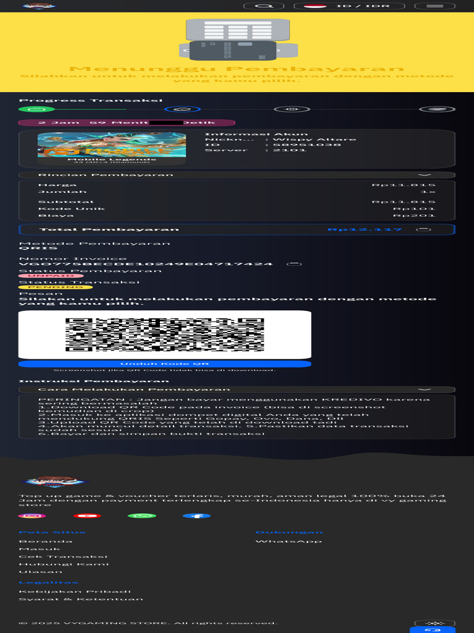
Task: Click the nickname Wispy Altare
Action: 314,139
